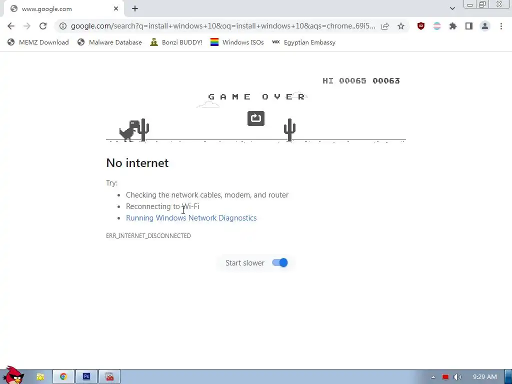
Task: Click the 9:29 AM clock
Action: click(x=485, y=377)
